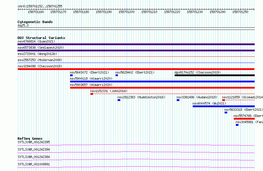Open variant label nsv5633318 (Ebert2021)

coord(244,110)
